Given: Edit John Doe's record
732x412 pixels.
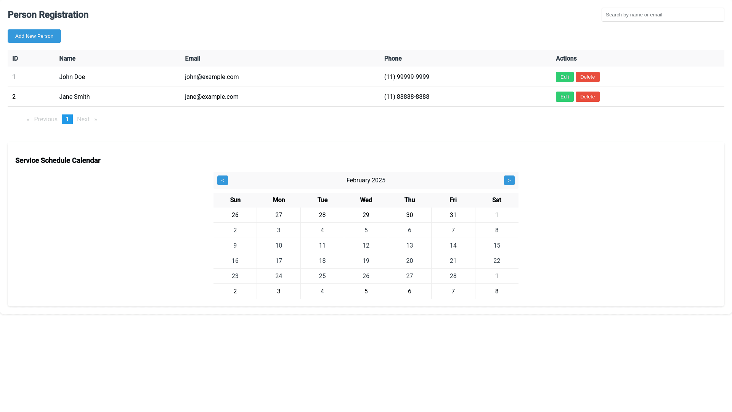Looking at the screenshot, I should tap(564, 77).
